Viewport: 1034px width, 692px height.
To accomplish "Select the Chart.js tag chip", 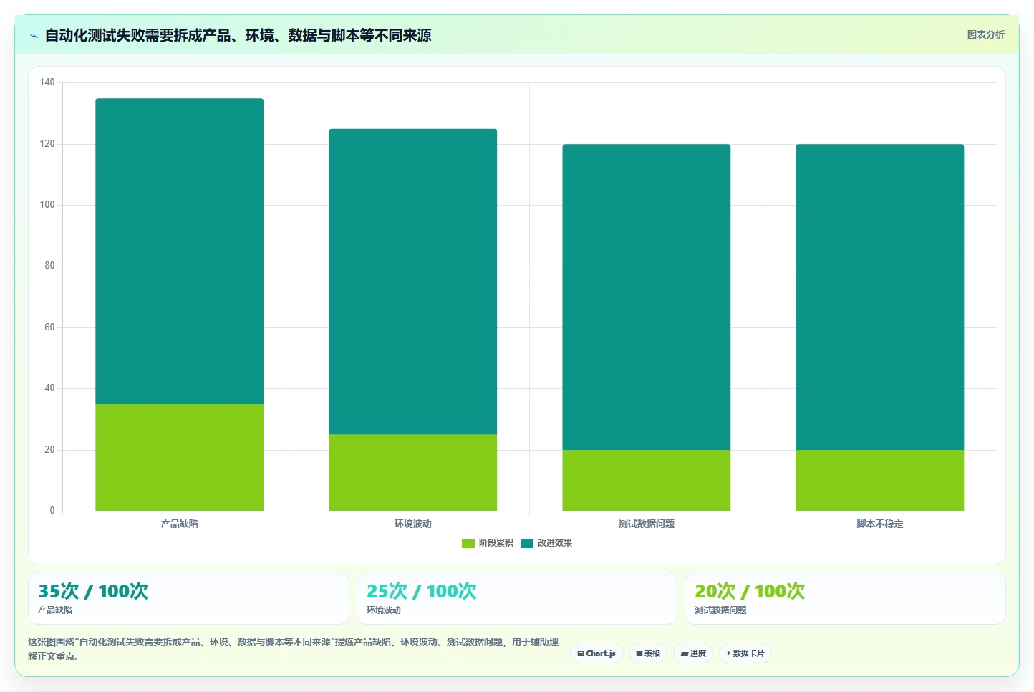I will [x=596, y=653].
